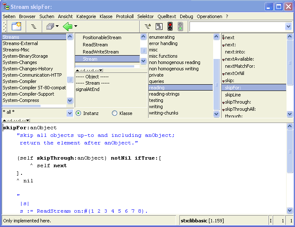Viewport: 295px width, 227px height.
Task: Open the Quelltext menu
Action: coord(167,16)
